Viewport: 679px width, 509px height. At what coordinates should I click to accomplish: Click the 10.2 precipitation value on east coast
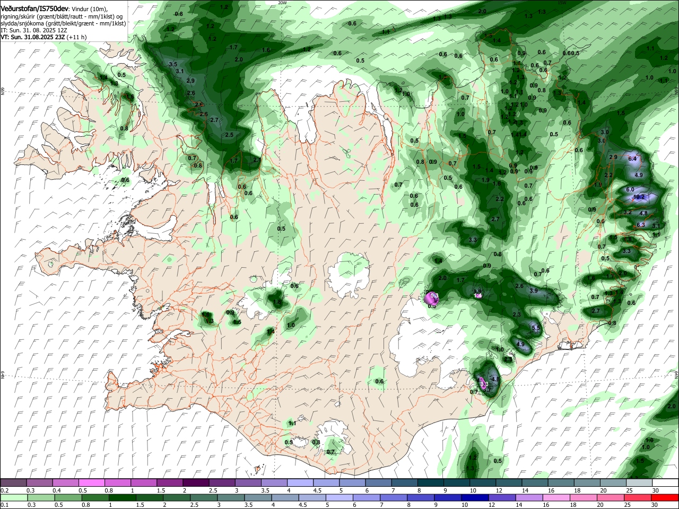639,197
